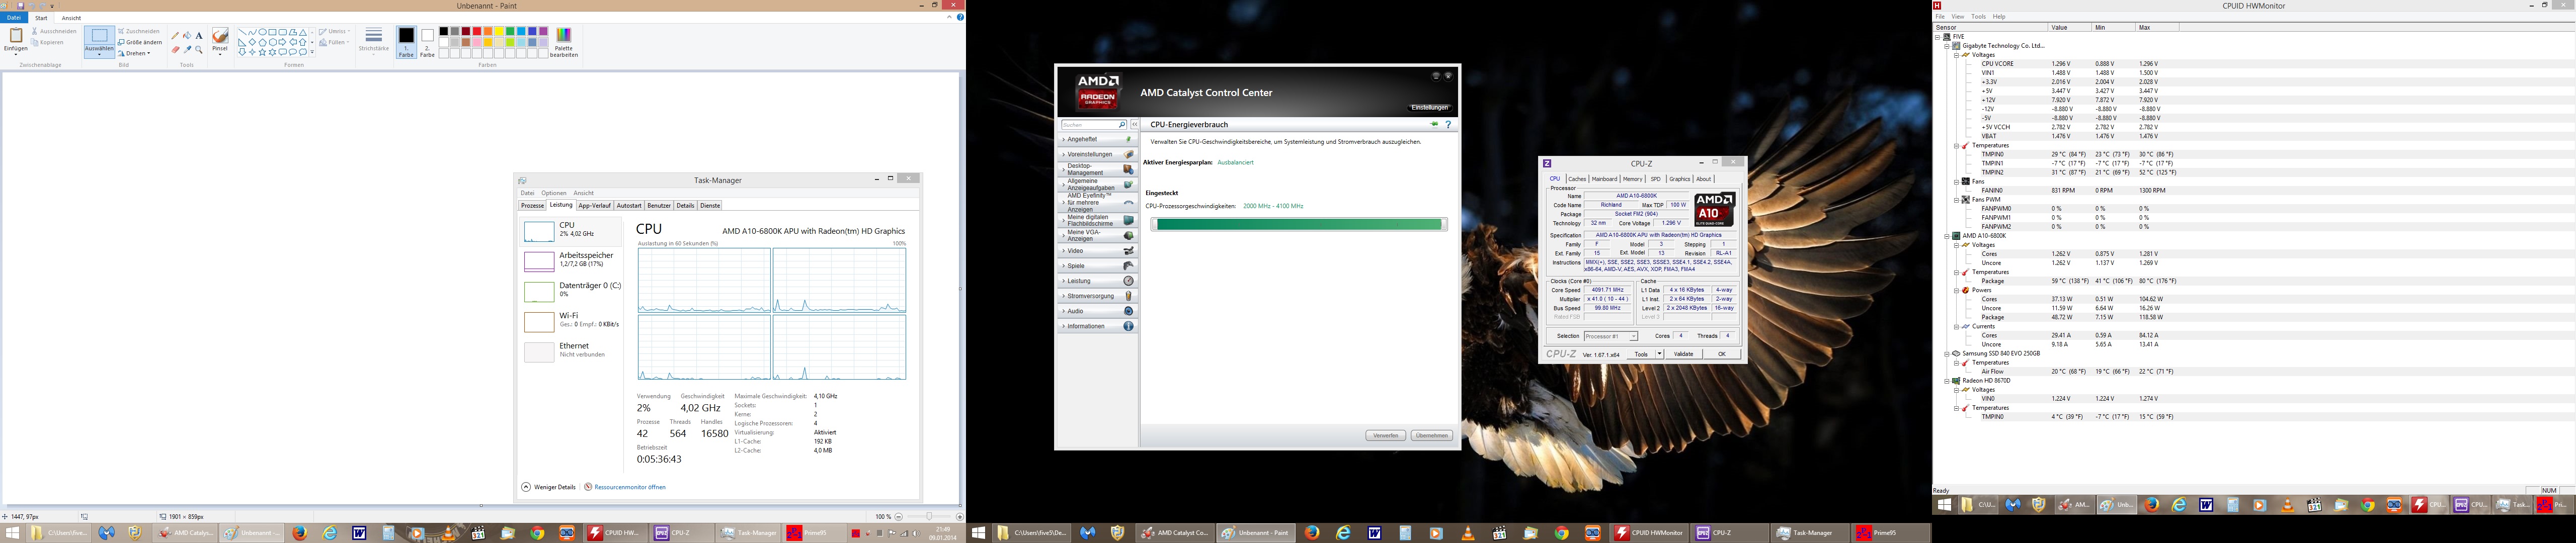2576x543 pixels.
Task: Open the View menu in HWMonitor
Action: pyautogui.click(x=1958, y=16)
